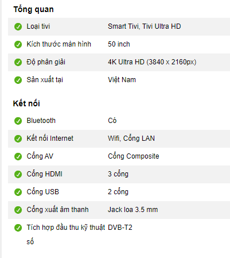230x258 pixels.
Task: Select the green check icon beside Độ phân giải
Action: coord(18,62)
